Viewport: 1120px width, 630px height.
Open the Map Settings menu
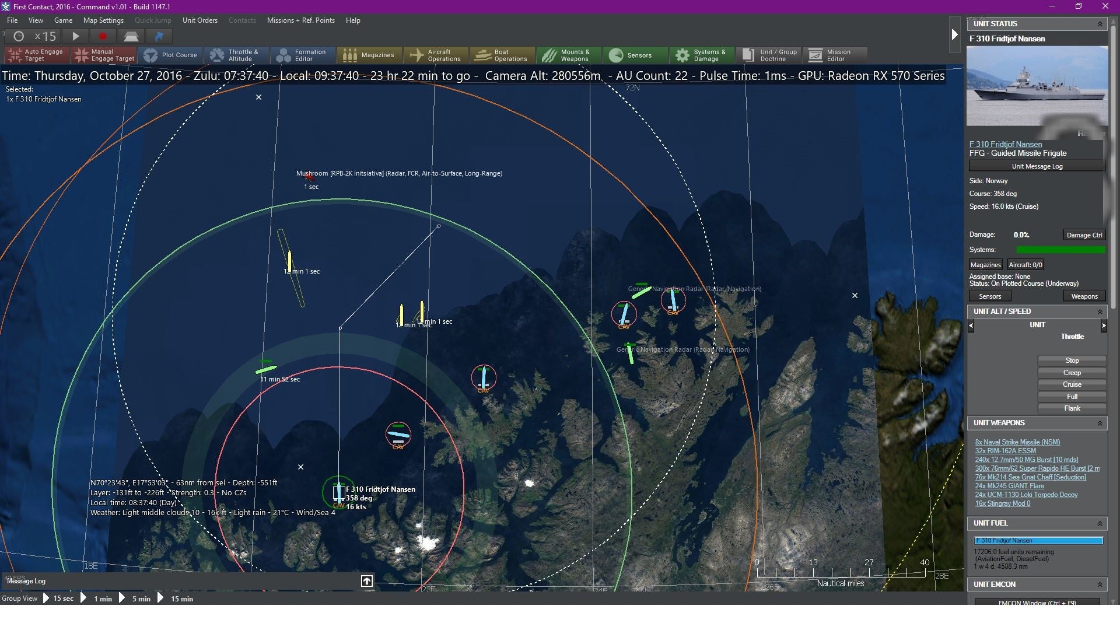pyautogui.click(x=103, y=20)
